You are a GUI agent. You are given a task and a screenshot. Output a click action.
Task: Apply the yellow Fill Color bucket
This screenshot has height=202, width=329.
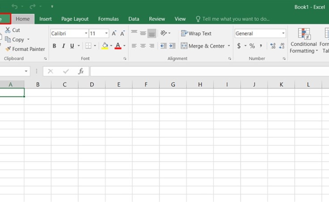105,46
